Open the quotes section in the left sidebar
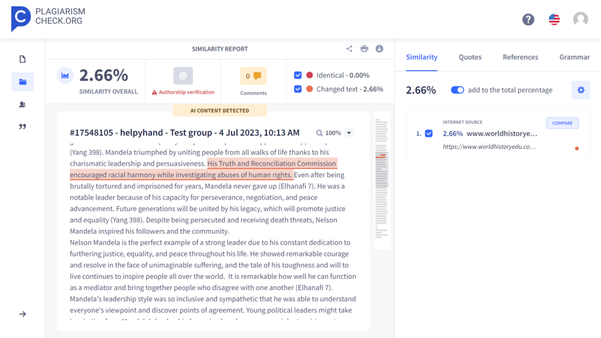The image size is (601, 338). [22, 127]
